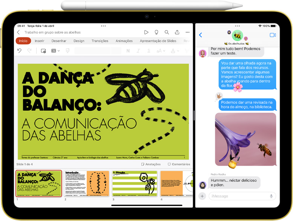Tap the lightbulb ideas icon
This screenshot has height=221, width=293.
156,32
